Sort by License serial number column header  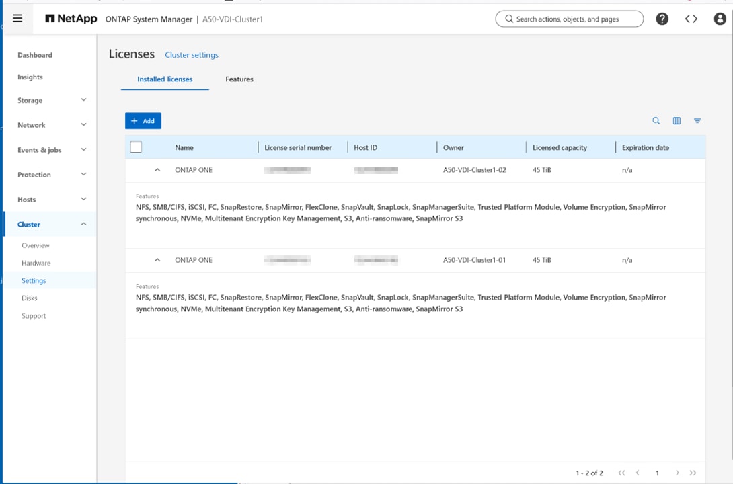pos(298,147)
